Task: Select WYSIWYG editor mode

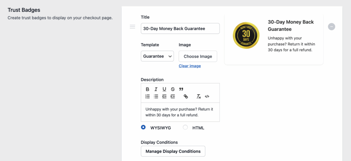Action: pos(143,127)
